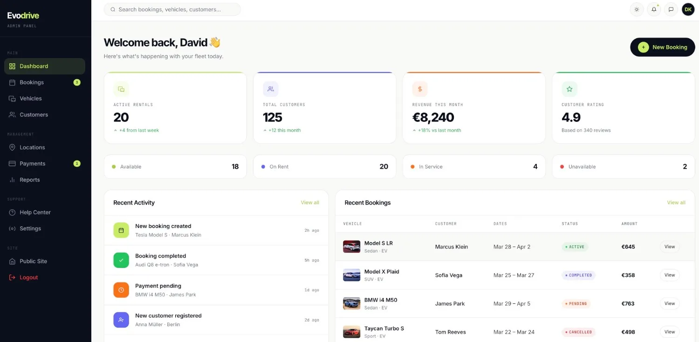Click the CANCELLED status badge

(579, 332)
